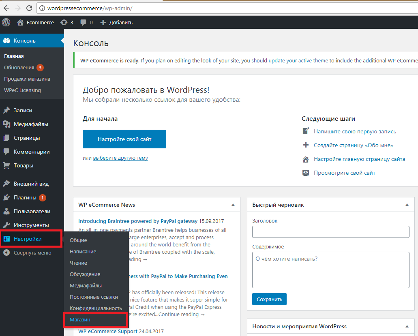Open Чтение in settings submenu
The width and height of the screenshot is (418, 336).
[78, 263]
